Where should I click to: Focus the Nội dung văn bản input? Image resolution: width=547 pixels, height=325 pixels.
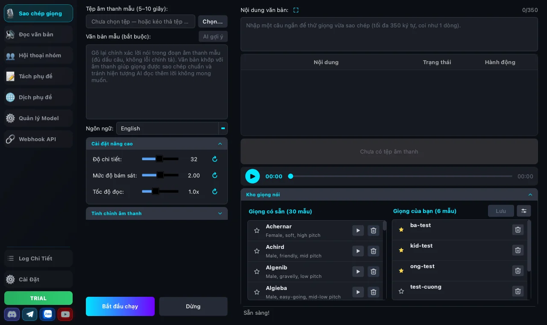[389, 34]
